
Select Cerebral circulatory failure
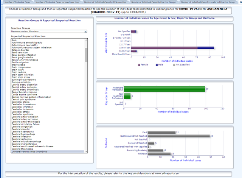(x=25, y=124)
